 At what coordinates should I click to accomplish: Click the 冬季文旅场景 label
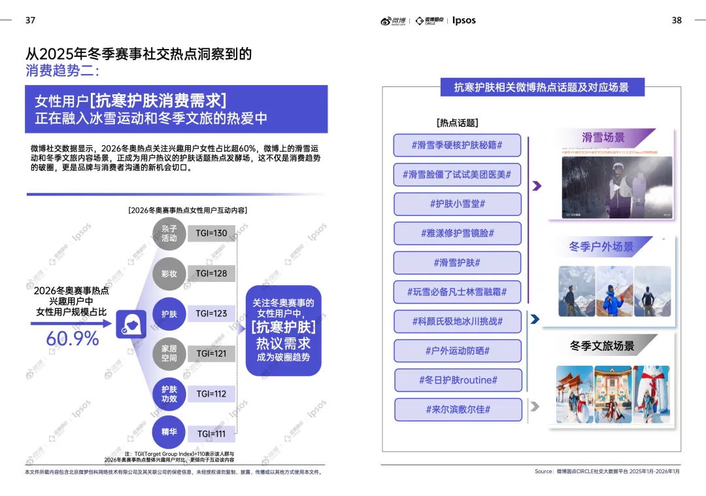[x=602, y=345]
